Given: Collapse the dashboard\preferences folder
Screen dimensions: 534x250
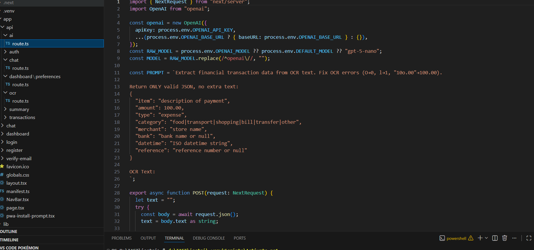Looking at the screenshot, I should (x=5, y=76).
